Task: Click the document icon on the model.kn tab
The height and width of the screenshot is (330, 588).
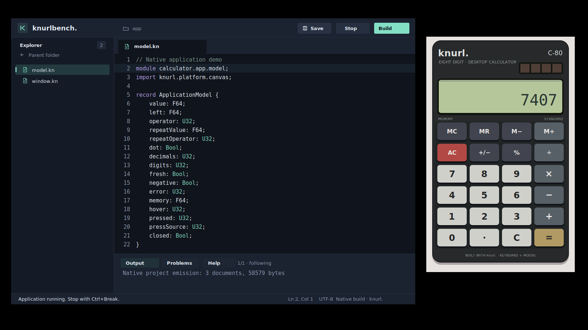Action: point(127,47)
